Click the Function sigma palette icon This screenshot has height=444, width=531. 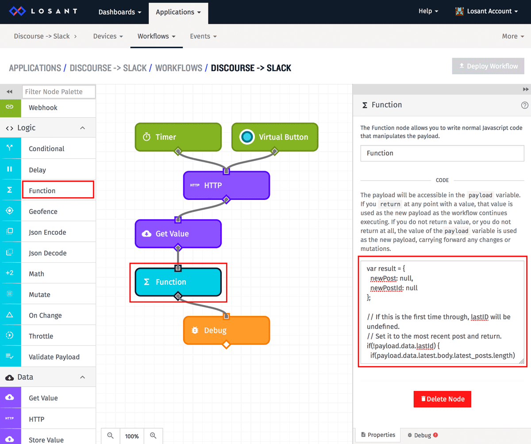(10, 190)
